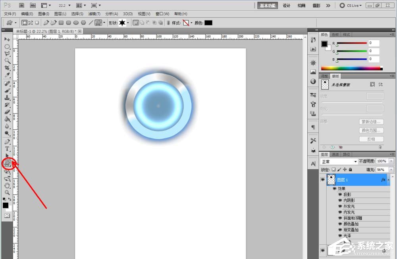Hide 图层 1 using its eye icon
This screenshot has height=259, width=397.
[322, 180]
